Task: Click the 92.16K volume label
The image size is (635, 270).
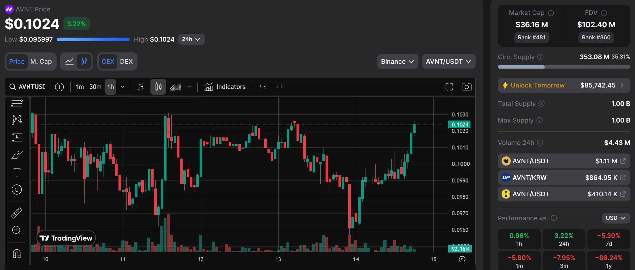Action: coord(460,249)
